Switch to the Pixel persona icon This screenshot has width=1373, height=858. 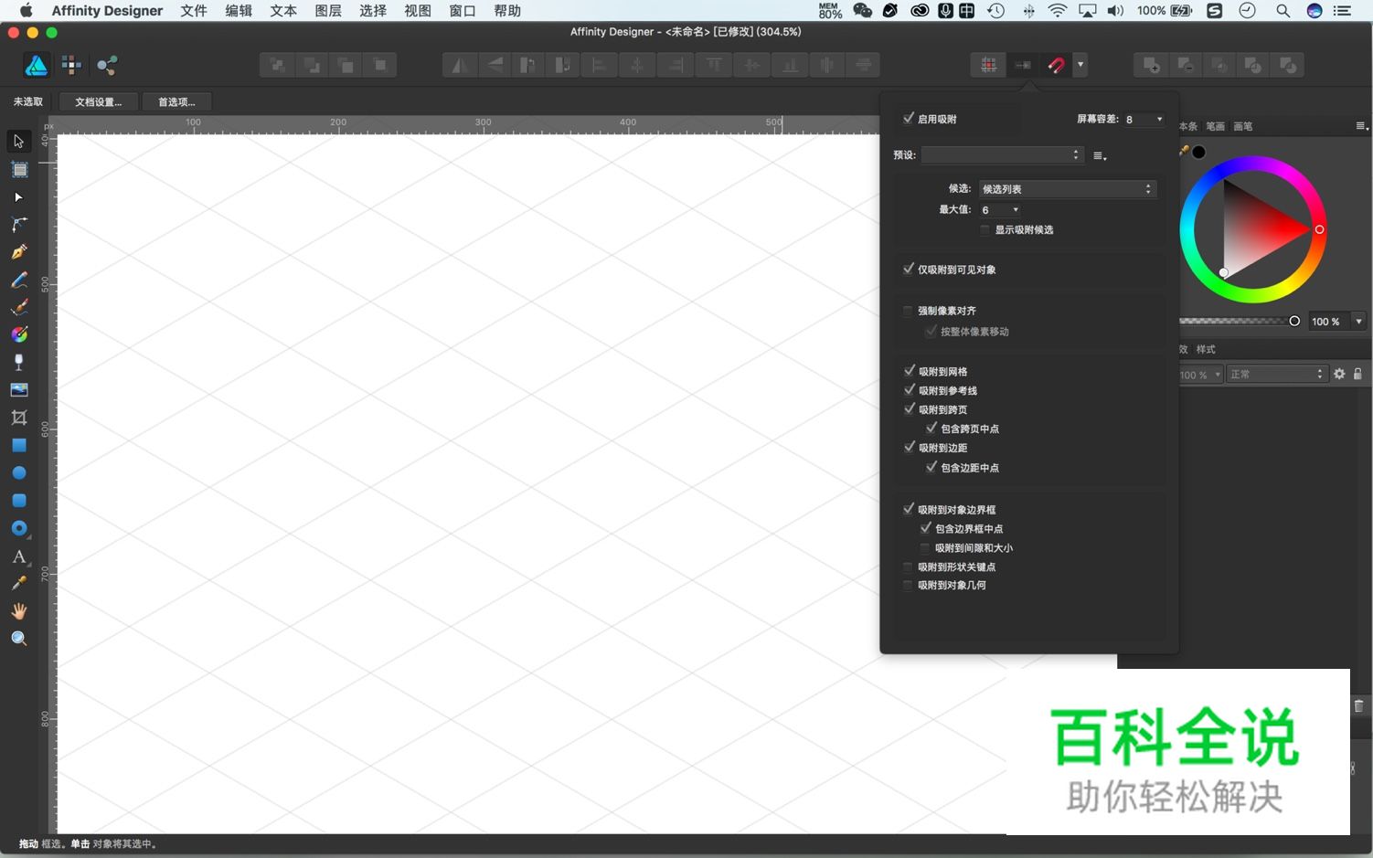tap(71, 65)
